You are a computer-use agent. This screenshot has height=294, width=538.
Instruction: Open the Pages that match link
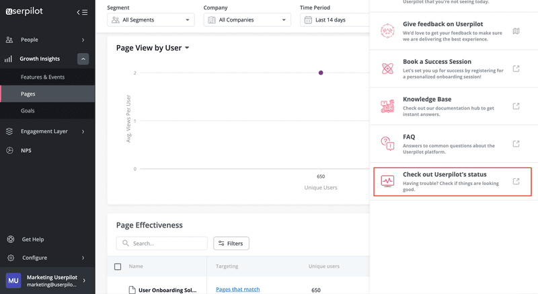coord(238,289)
